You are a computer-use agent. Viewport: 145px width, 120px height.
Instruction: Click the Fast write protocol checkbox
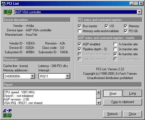point(79,59)
